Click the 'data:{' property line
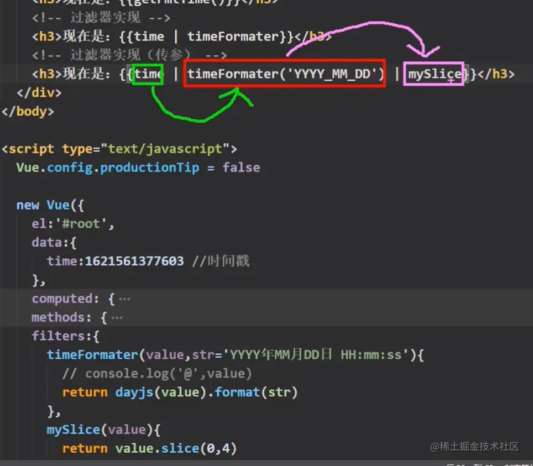Screen dimensions: 533x466 pyautogui.click(x=54, y=243)
